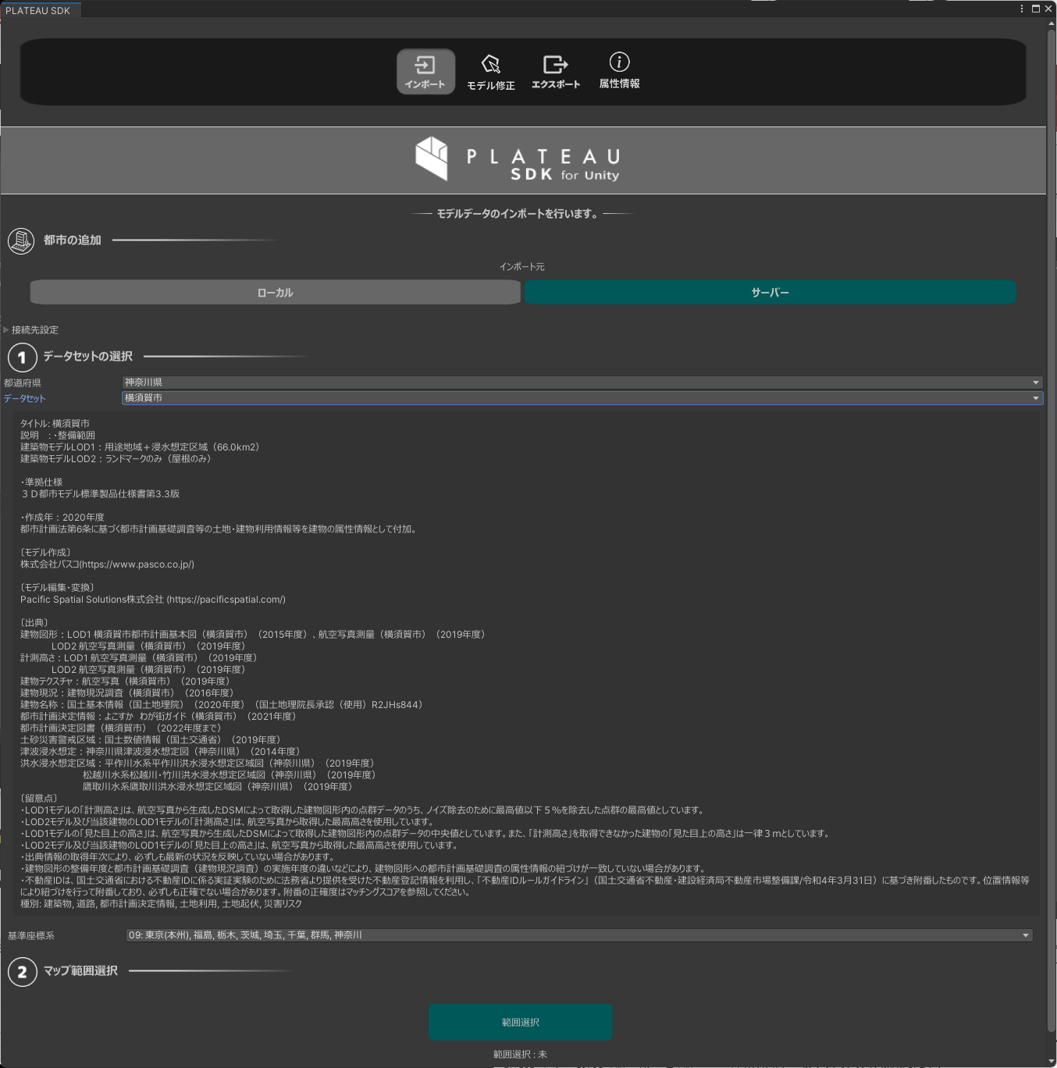Expand the 接続先設定 foldout
Viewport: 1057px width, 1068px height.
coord(31,330)
